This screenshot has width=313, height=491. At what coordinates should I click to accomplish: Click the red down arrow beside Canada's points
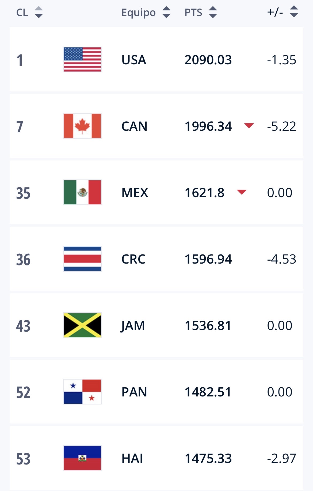[249, 125]
